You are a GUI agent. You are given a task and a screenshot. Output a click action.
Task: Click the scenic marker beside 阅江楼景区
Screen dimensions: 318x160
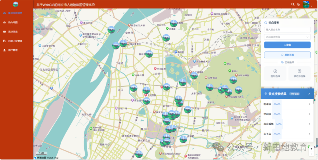(x=123, y=43)
